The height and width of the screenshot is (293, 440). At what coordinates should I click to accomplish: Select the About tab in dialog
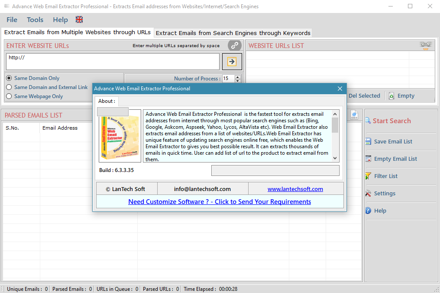107,101
